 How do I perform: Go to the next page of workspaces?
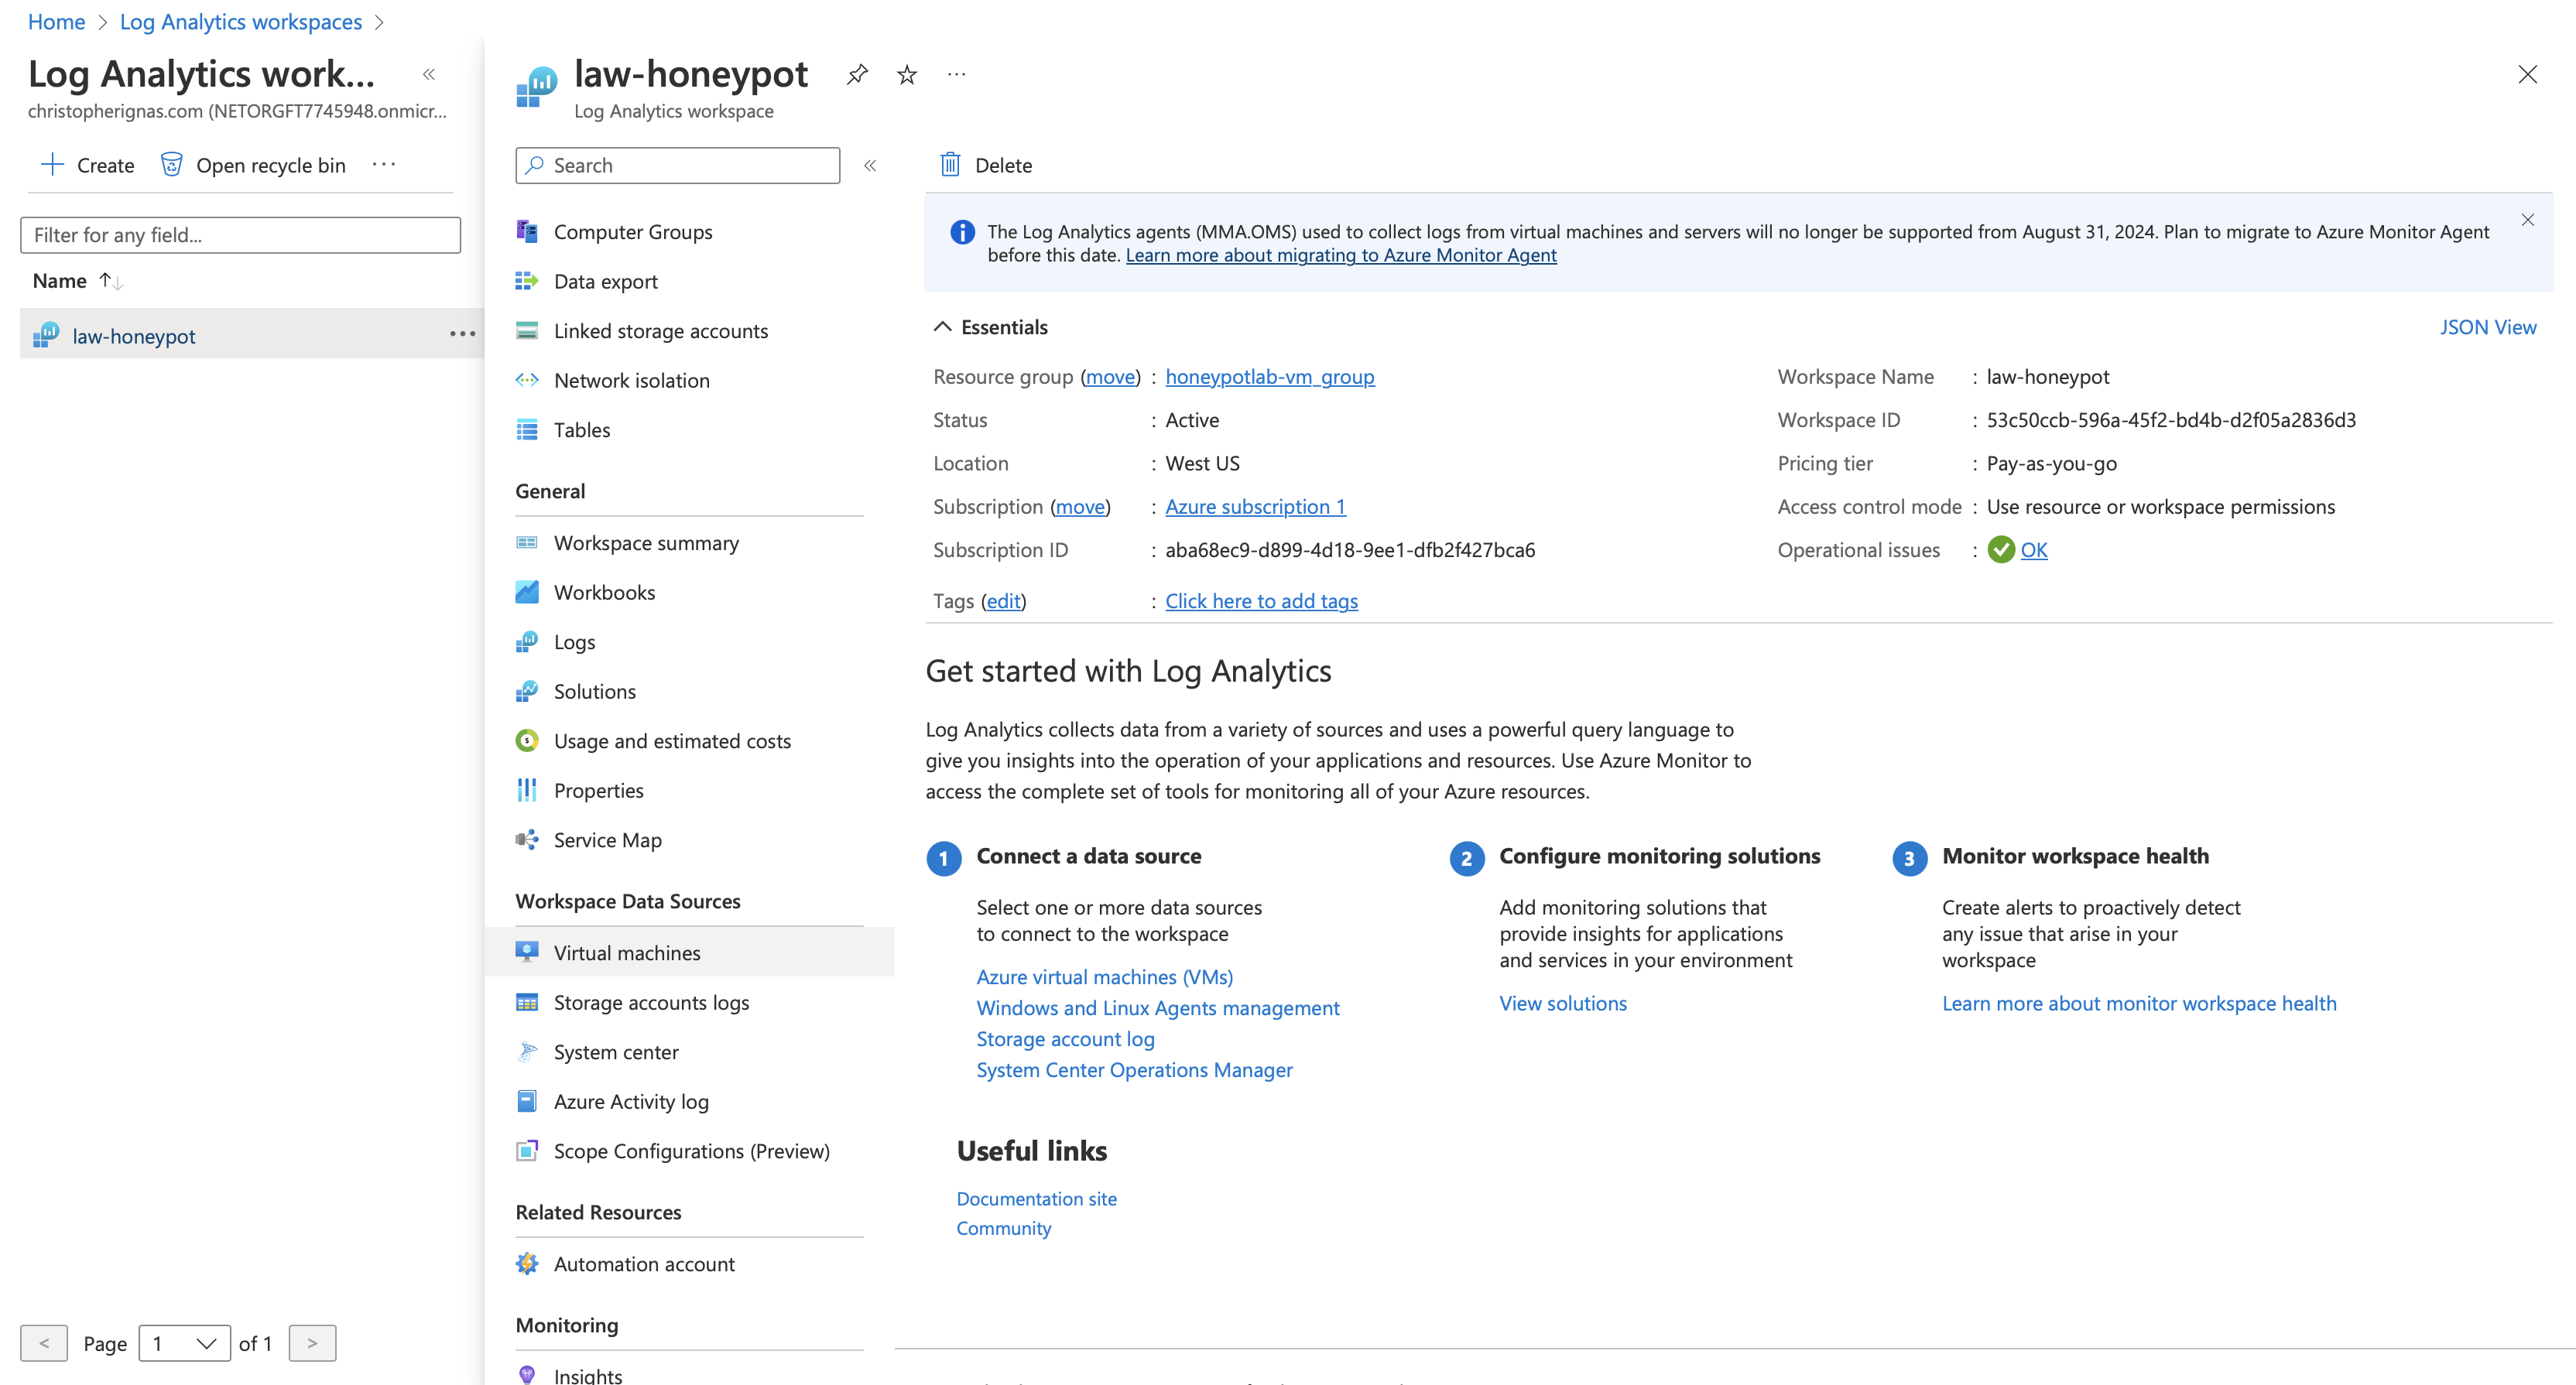point(312,1343)
